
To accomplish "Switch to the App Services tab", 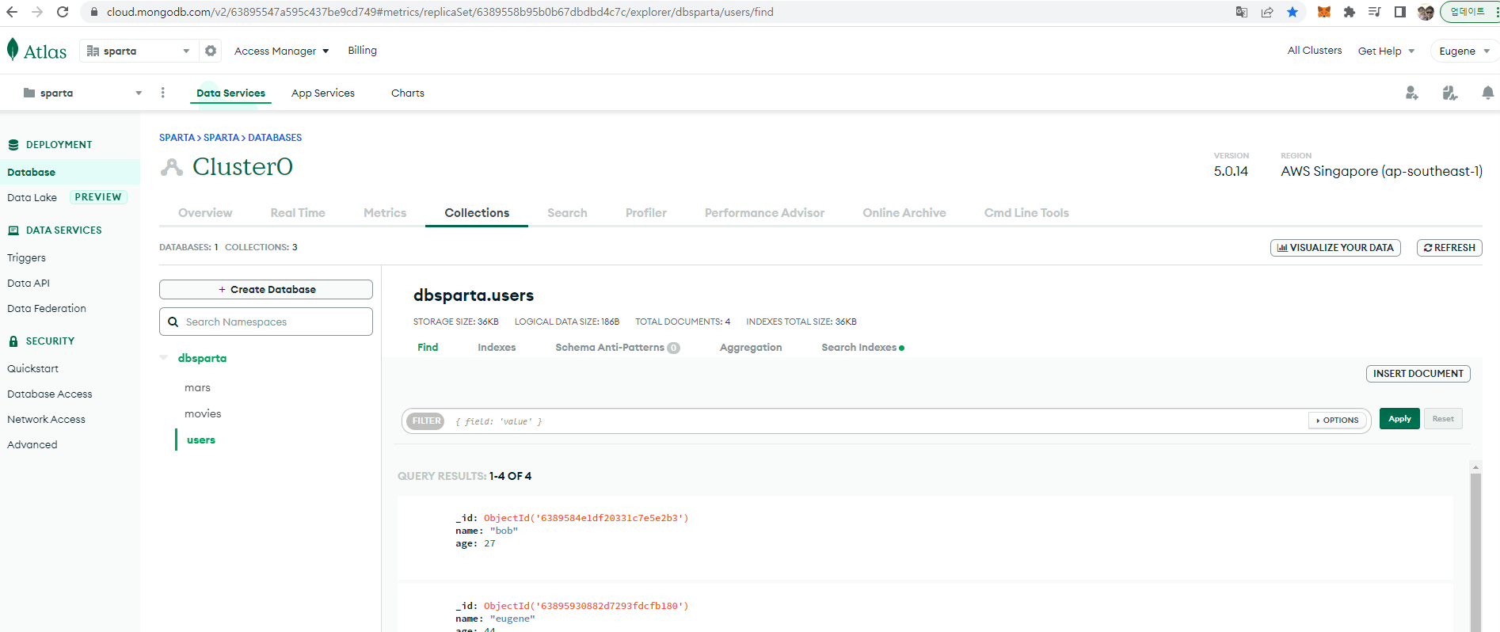I will [323, 93].
